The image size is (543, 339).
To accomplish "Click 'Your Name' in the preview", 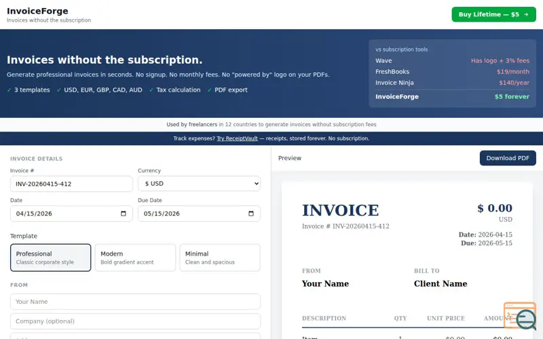I will [x=325, y=283].
